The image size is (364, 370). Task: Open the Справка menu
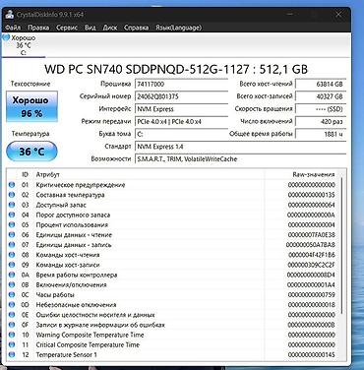[136, 28]
